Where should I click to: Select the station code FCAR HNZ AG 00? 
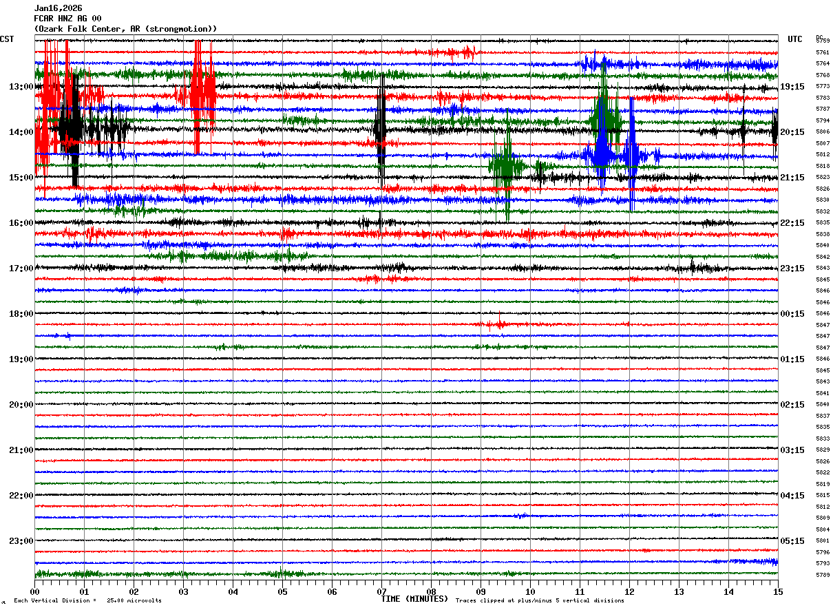(67, 19)
